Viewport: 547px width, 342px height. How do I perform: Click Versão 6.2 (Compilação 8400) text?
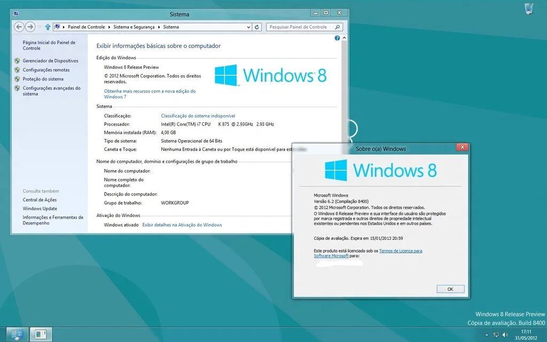[341, 201]
